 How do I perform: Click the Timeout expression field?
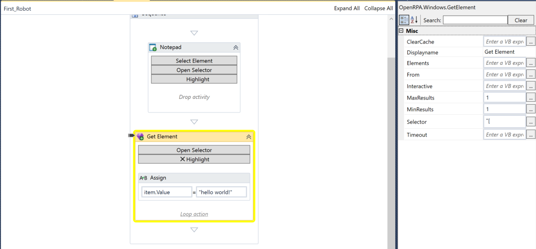pos(505,134)
